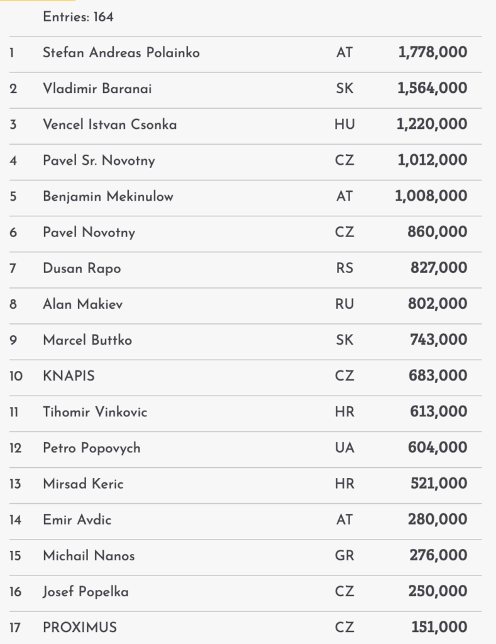Open Alan Makiev's player entry
Viewport: 496px width, 644px height.
82,304
